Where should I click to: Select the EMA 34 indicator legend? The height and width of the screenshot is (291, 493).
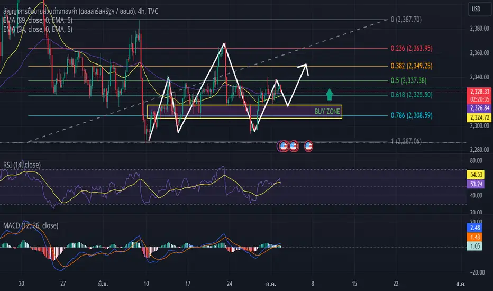click(x=38, y=29)
